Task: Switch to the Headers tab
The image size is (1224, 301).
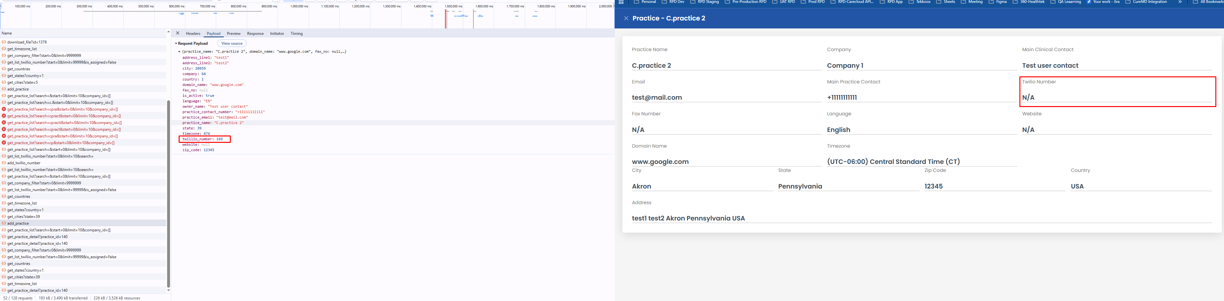Action: [193, 34]
